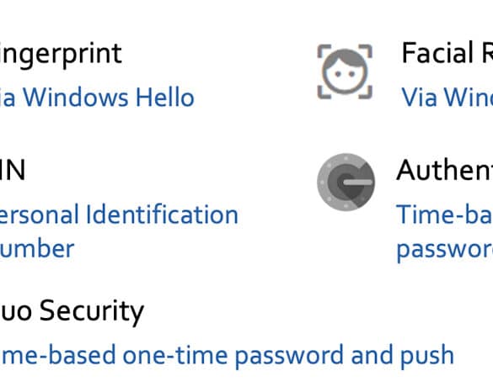Click the word Hello in the Fingerprint description
This screenshot has width=493, height=392.
164,98
